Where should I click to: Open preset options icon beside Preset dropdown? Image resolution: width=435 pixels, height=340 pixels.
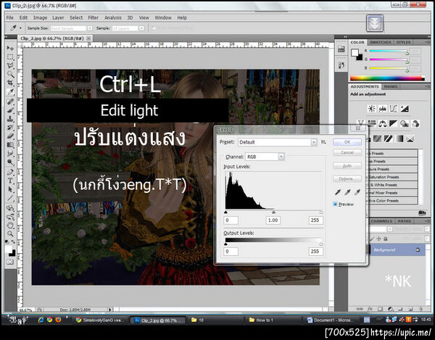[323, 142]
